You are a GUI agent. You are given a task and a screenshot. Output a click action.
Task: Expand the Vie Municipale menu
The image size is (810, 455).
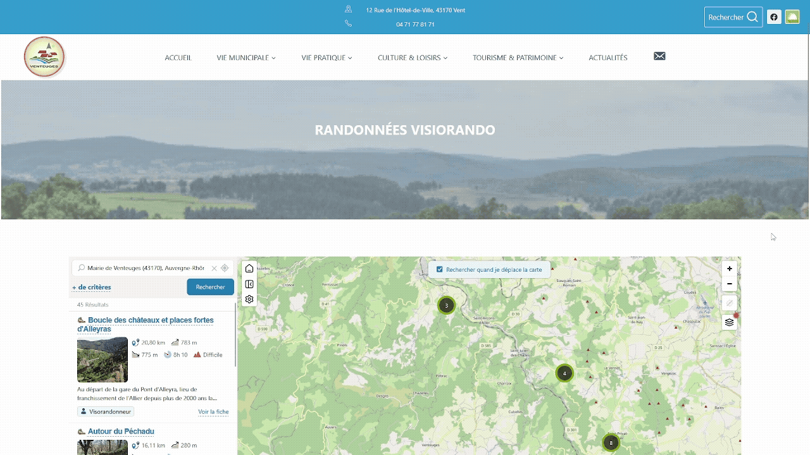246,58
